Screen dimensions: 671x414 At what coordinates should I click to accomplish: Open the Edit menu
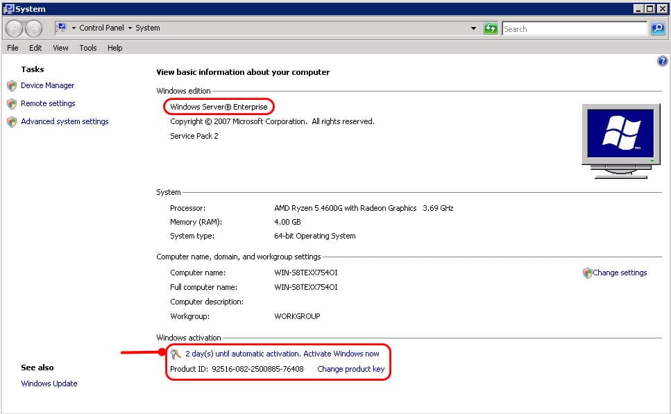click(x=35, y=48)
